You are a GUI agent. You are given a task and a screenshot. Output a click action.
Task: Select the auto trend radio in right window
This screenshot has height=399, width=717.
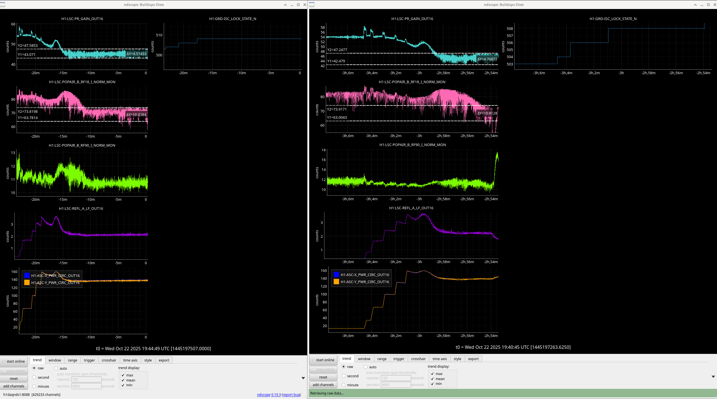pyautogui.click(x=366, y=367)
